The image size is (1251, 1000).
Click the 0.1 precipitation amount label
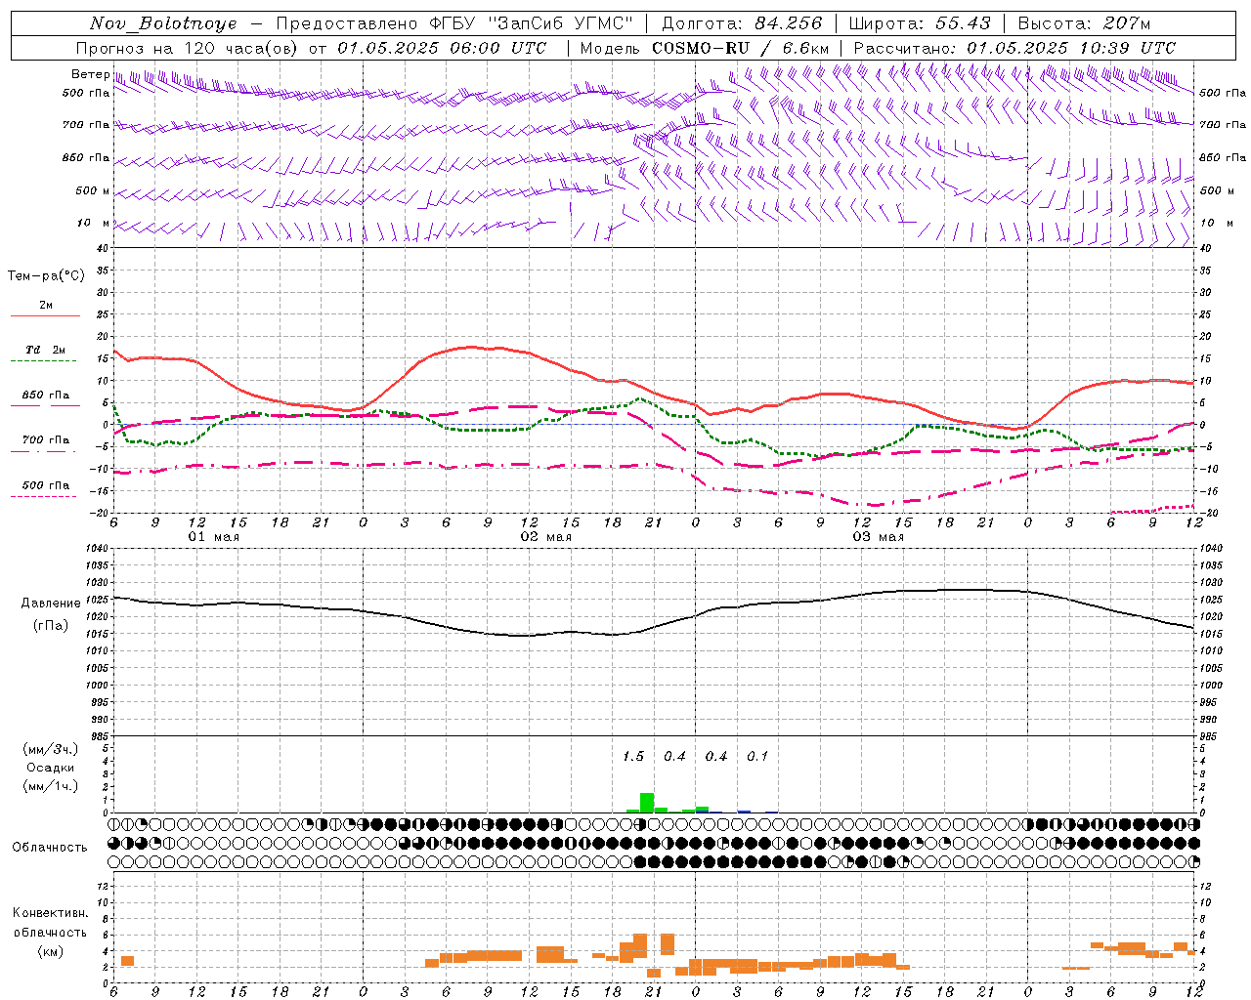[757, 757]
